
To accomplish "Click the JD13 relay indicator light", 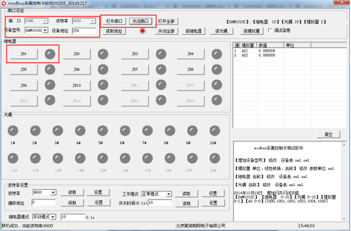I will (50, 100).
